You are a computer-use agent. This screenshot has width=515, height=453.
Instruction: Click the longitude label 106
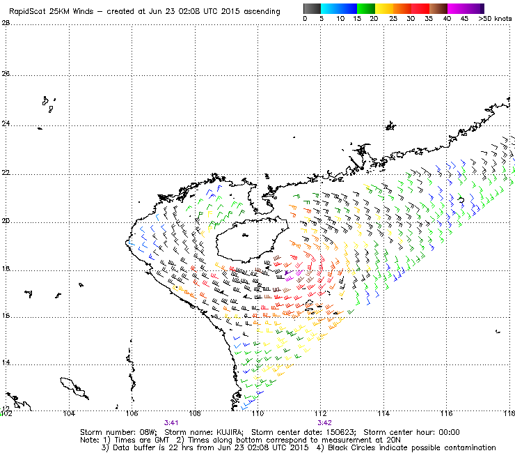pyautogui.click(x=132, y=413)
